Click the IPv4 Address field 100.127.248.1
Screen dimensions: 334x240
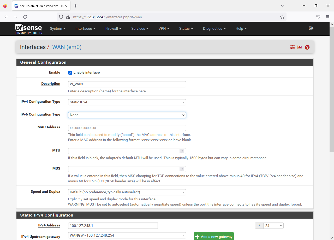coord(113,225)
